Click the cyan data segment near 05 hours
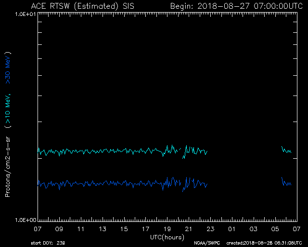 287,151
